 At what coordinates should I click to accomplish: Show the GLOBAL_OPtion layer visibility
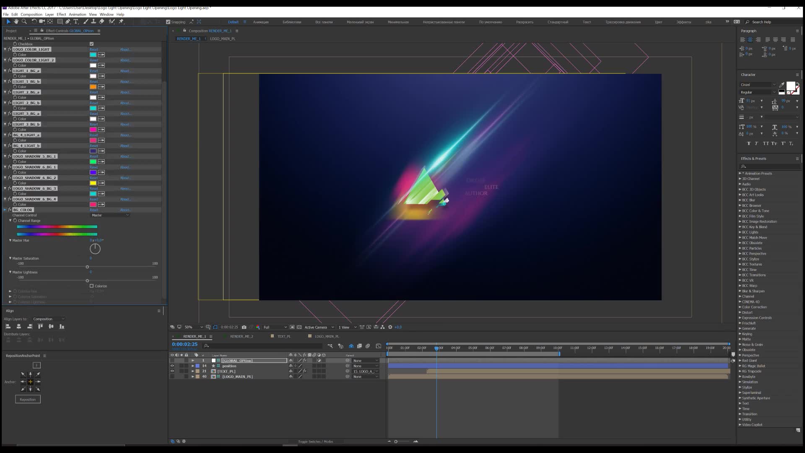click(172, 360)
